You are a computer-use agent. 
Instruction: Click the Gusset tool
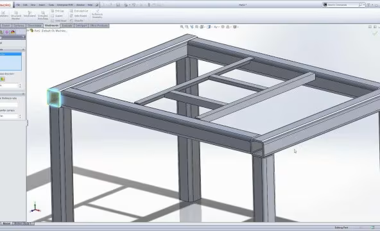[x=57, y=16]
